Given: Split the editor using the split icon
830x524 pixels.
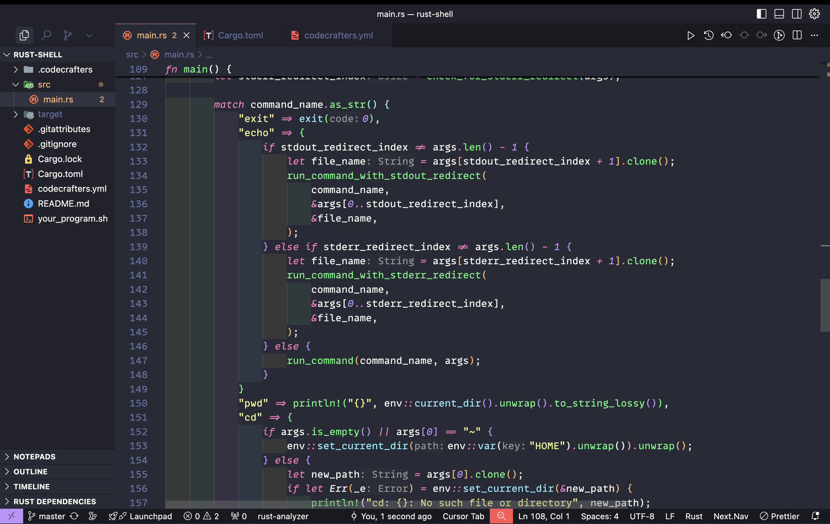Looking at the screenshot, I should coord(797,35).
